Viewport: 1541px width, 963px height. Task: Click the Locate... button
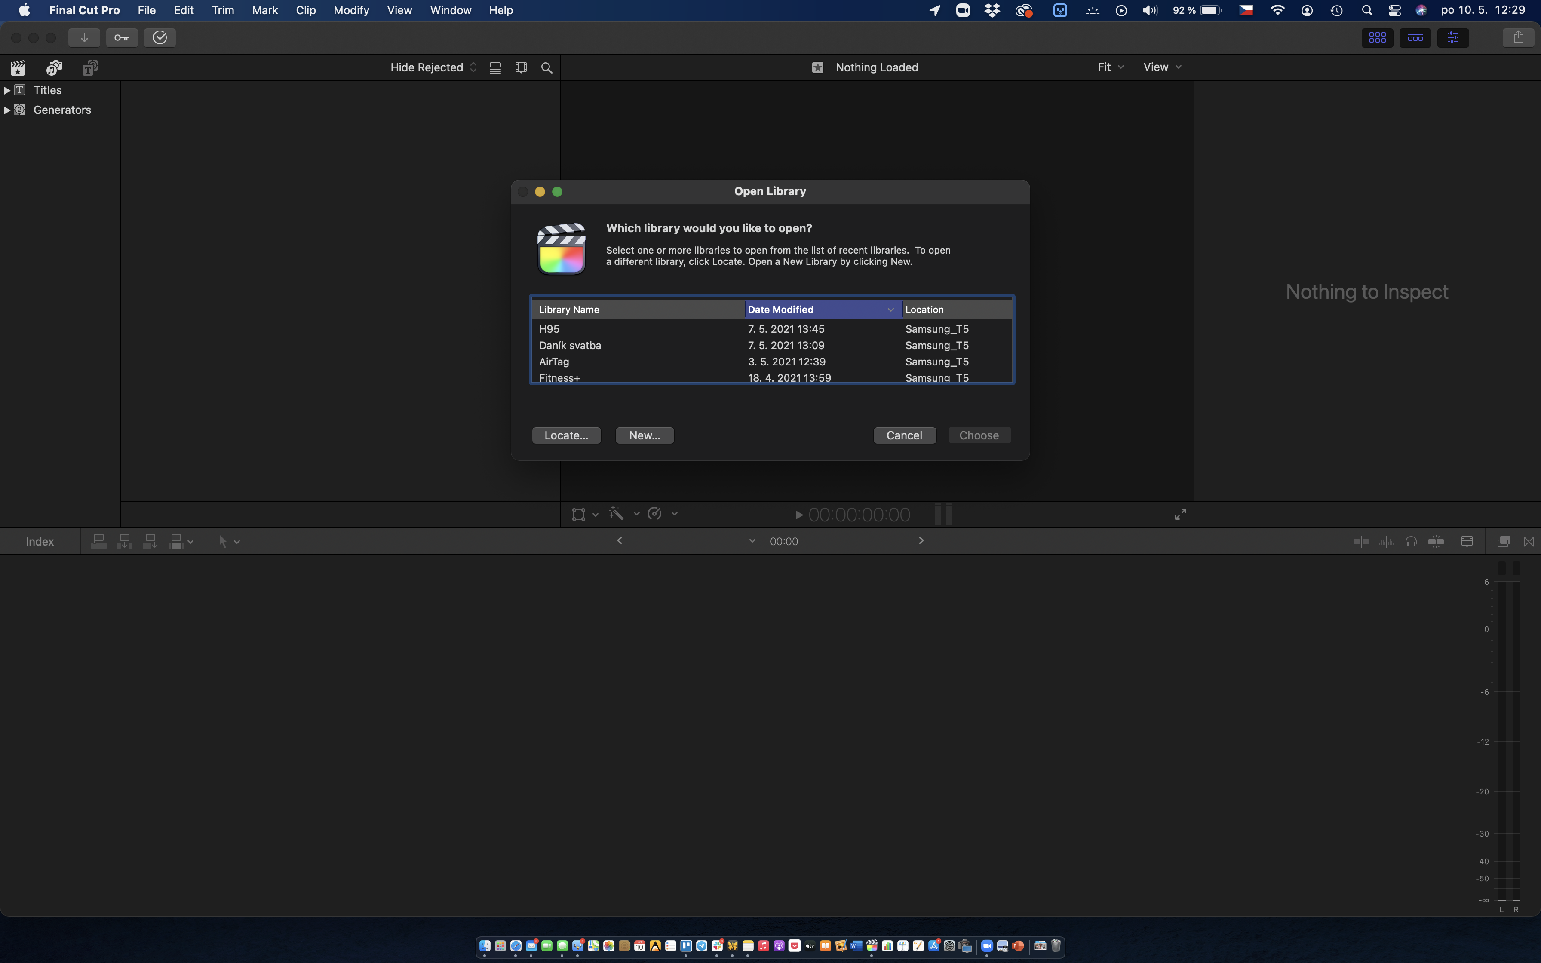click(566, 435)
